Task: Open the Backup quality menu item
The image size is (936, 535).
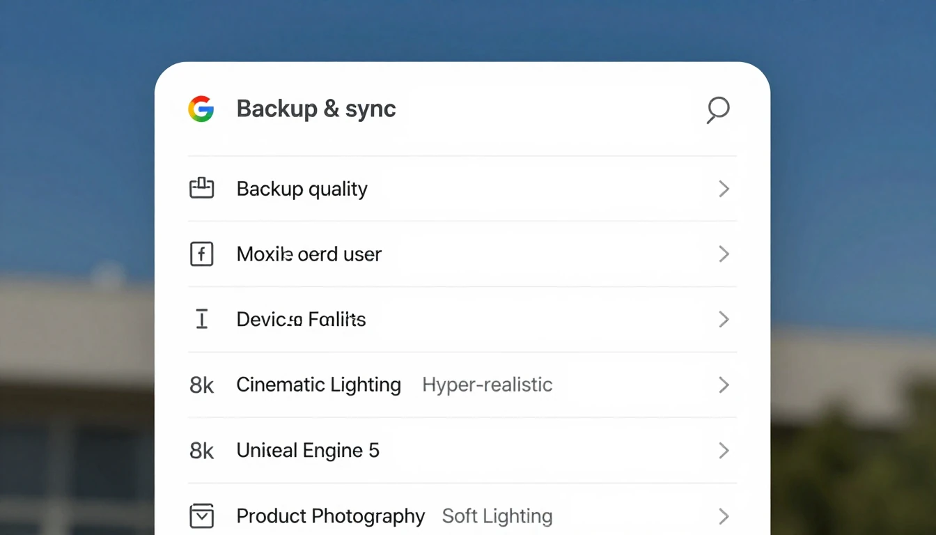Action: click(302, 189)
